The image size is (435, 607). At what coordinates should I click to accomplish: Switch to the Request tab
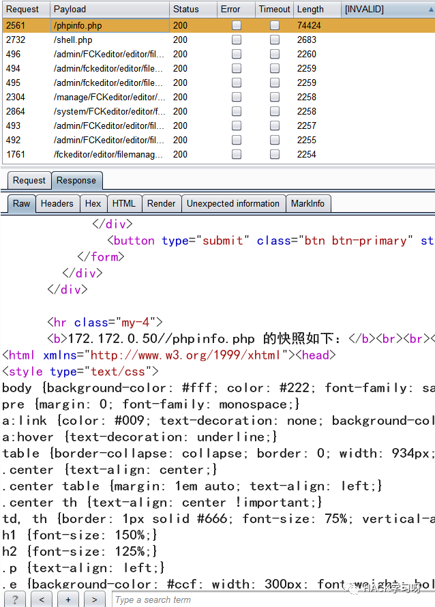pyautogui.click(x=29, y=181)
